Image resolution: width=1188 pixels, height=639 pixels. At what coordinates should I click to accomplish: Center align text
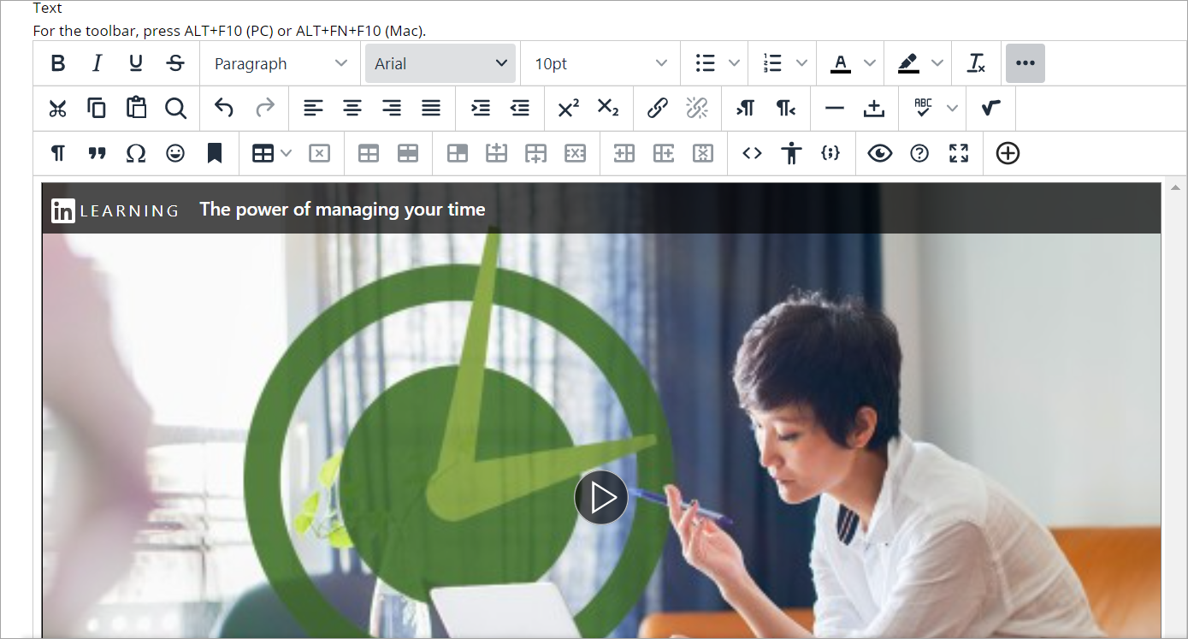click(x=352, y=108)
